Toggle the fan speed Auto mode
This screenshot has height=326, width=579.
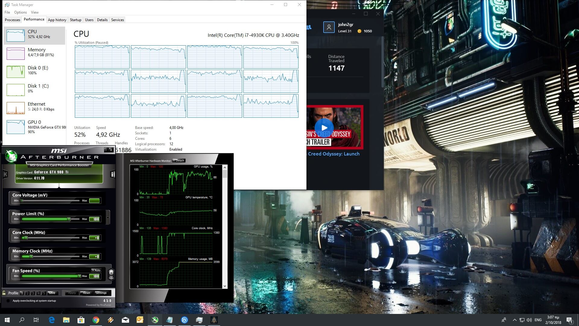click(96, 270)
